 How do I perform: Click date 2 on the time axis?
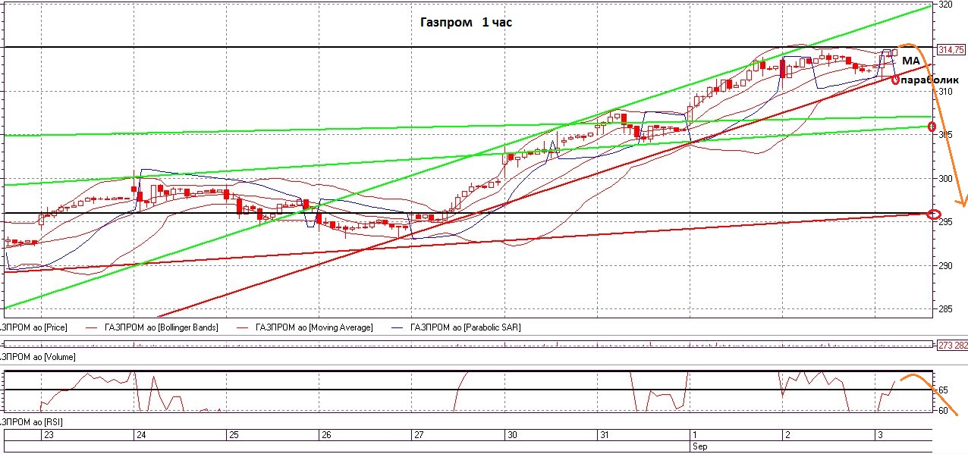tap(787, 435)
